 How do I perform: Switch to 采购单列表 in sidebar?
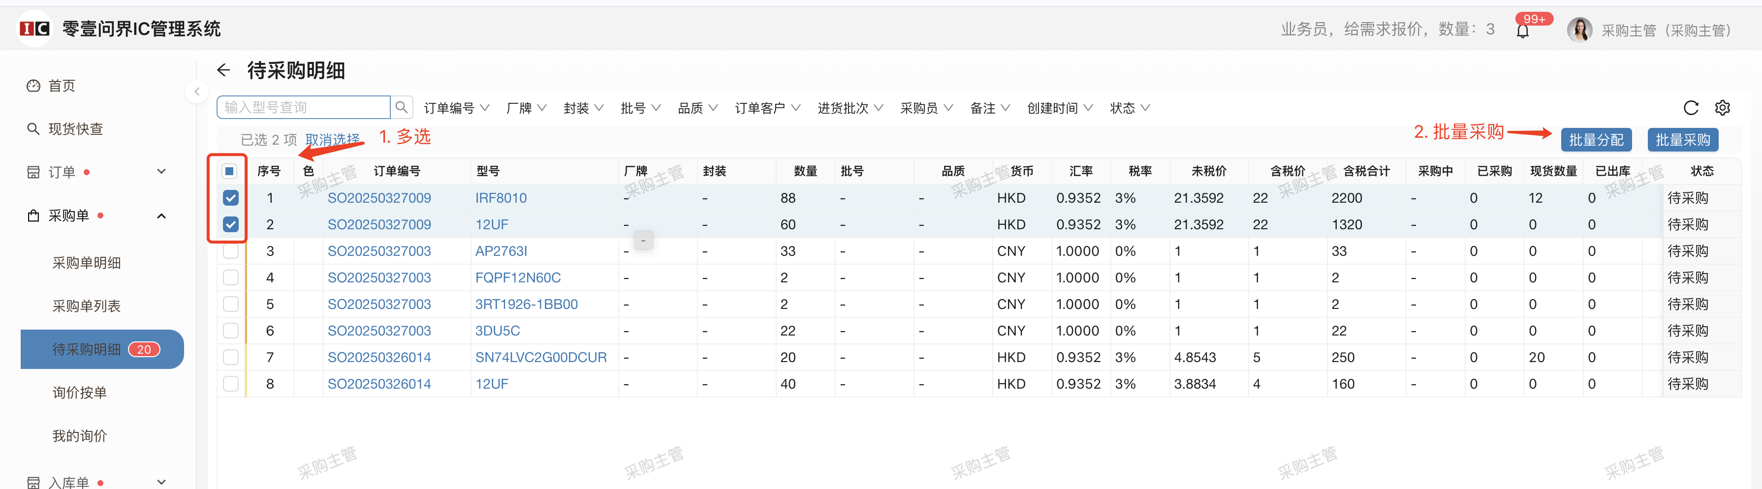[x=86, y=306]
